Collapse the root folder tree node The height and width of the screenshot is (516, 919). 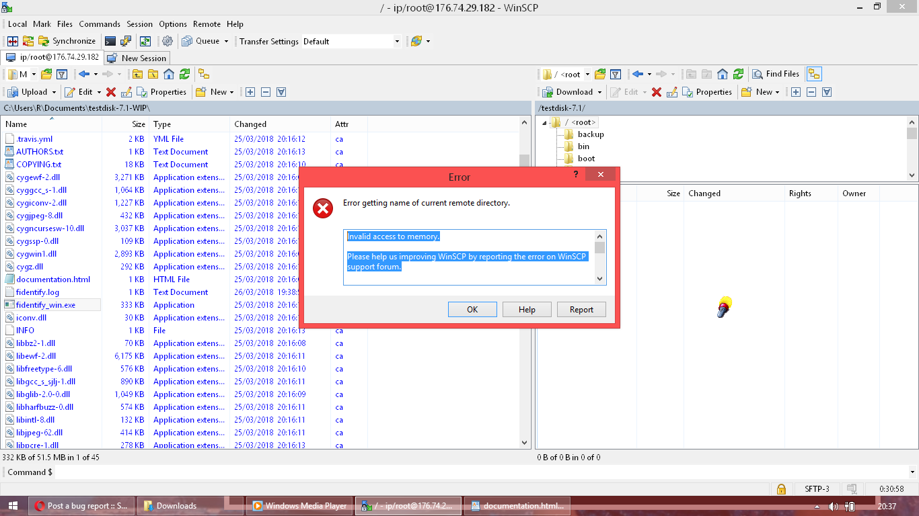coord(544,122)
